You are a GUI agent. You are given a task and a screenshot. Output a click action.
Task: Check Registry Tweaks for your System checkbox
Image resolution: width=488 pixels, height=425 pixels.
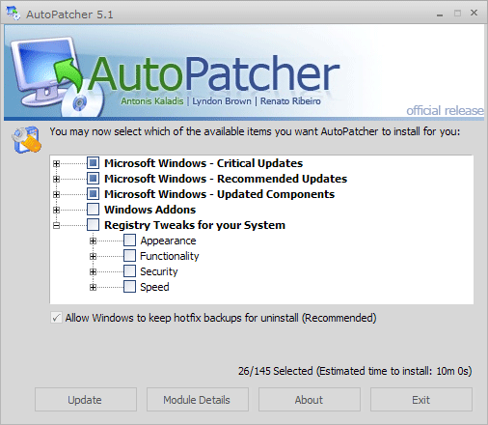tap(93, 225)
